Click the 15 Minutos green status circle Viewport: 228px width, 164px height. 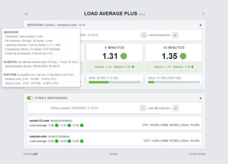(183, 56)
